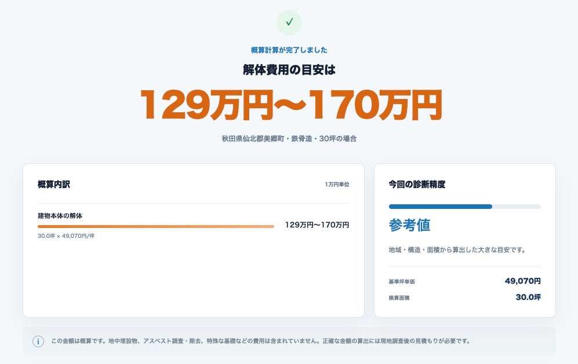This screenshot has width=578, height=364.
Task: Click the 今回の診断精度 card title
Action: 417,185
